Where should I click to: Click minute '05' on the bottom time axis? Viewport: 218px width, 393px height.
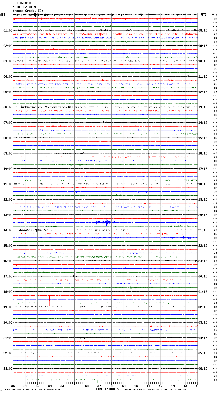point(74,386)
